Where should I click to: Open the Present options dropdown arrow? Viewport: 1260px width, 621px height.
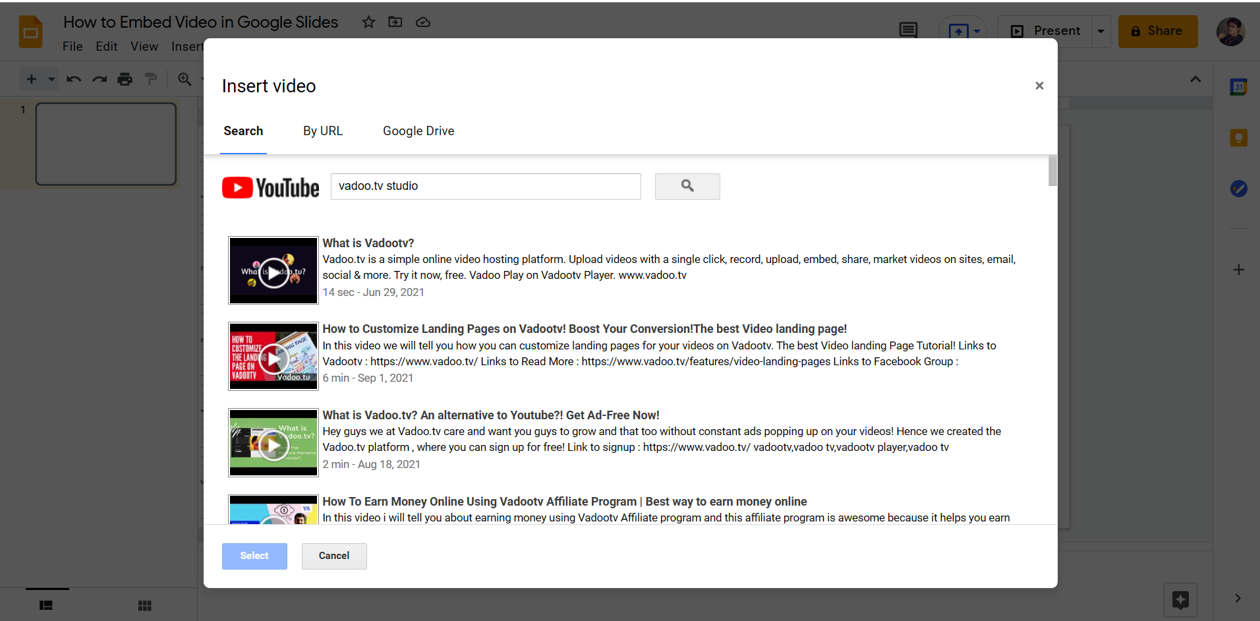click(x=1101, y=31)
